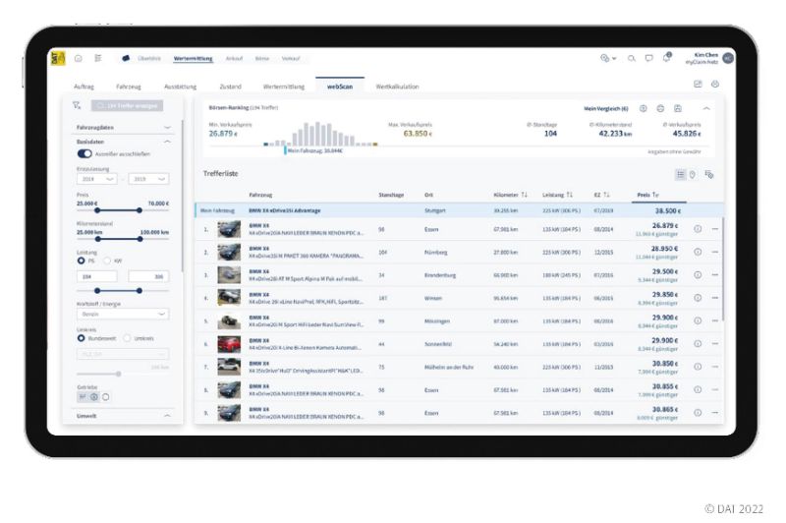Open the notifications bell icon
This screenshot has width=786, height=523.
click(x=666, y=58)
